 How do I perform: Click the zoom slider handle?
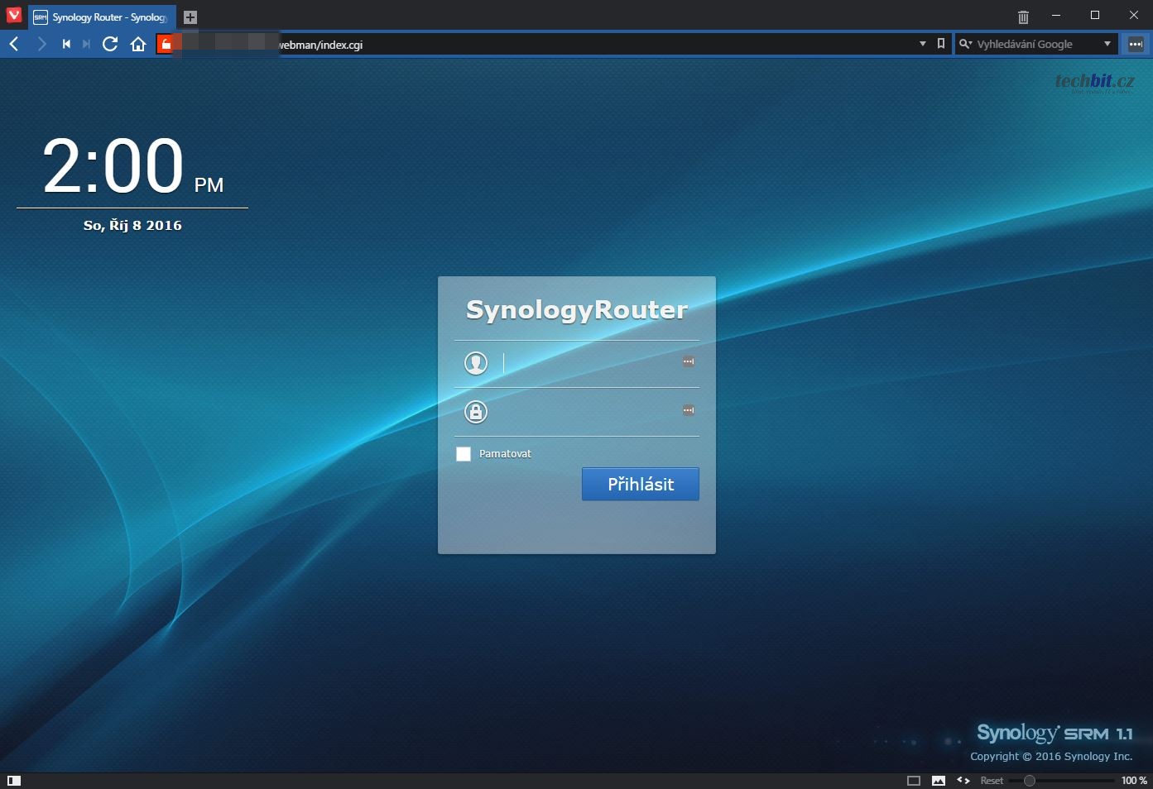click(x=1030, y=780)
